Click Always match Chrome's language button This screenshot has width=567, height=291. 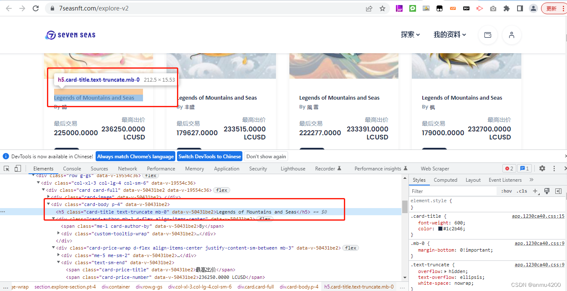click(x=135, y=156)
